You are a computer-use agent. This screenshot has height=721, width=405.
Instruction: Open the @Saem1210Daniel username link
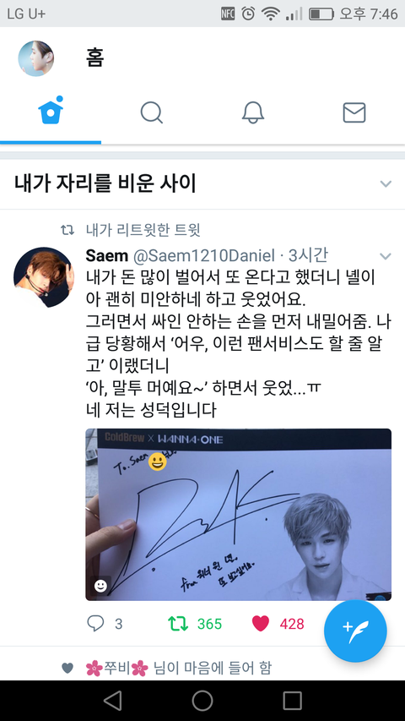pos(204,255)
